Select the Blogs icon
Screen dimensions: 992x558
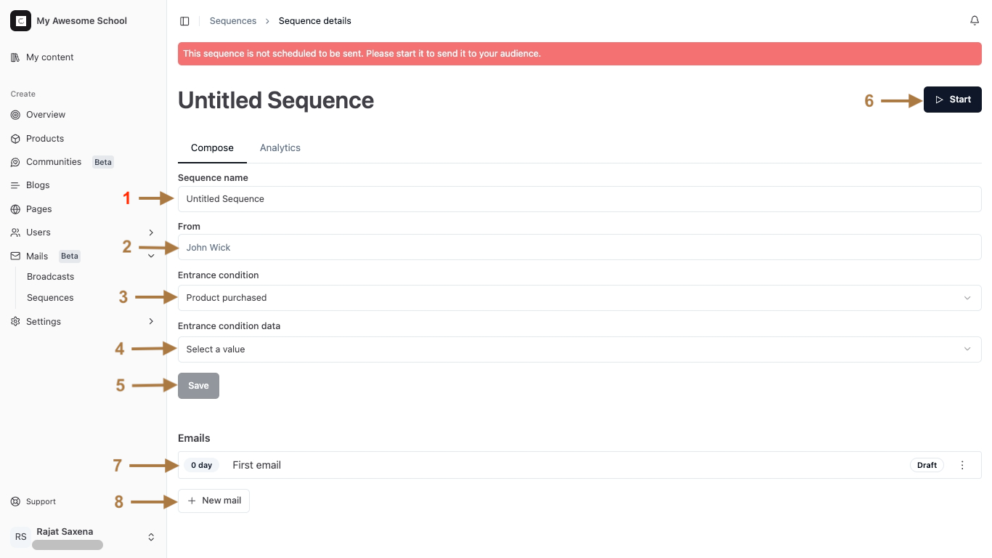pos(15,185)
